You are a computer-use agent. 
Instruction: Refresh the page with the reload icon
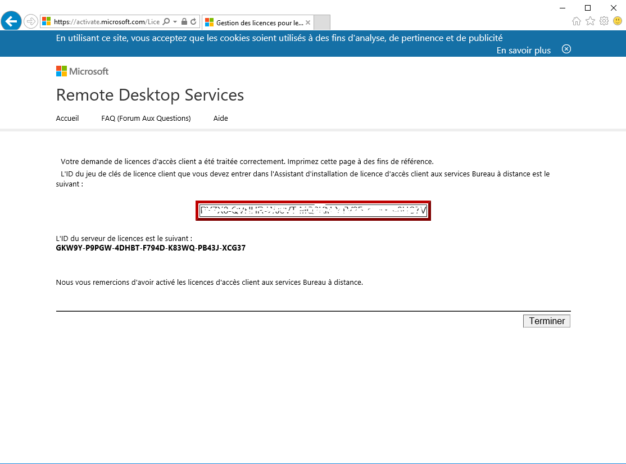pyautogui.click(x=194, y=21)
